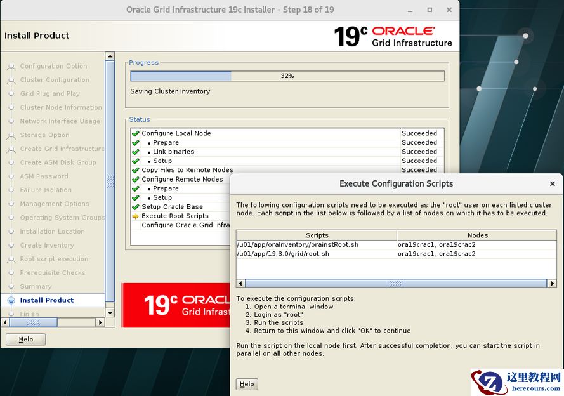564x396 pixels.
Task: Select Summary step in sidebar
Action: tap(36, 287)
